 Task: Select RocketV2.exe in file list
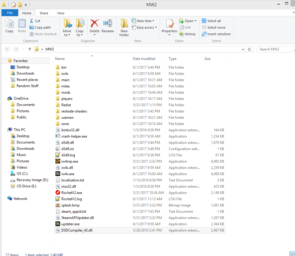pyautogui.click(x=72, y=193)
